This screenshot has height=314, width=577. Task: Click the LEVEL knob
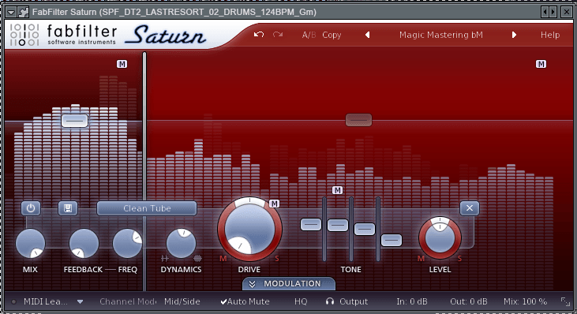coord(440,238)
